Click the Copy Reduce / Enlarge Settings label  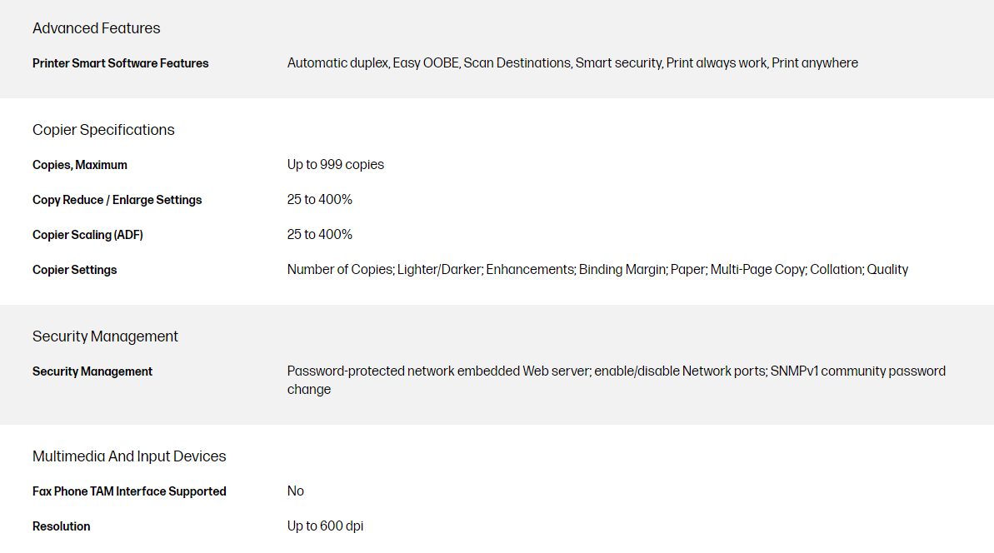pyautogui.click(x=117, y=200)
